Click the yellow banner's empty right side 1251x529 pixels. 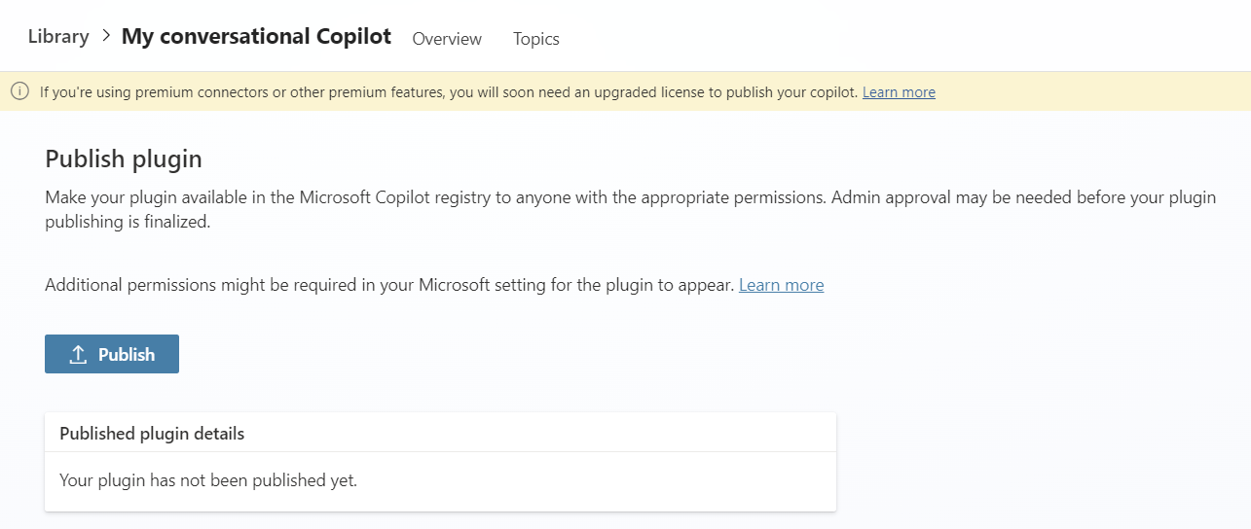(x=1090, y=92)
